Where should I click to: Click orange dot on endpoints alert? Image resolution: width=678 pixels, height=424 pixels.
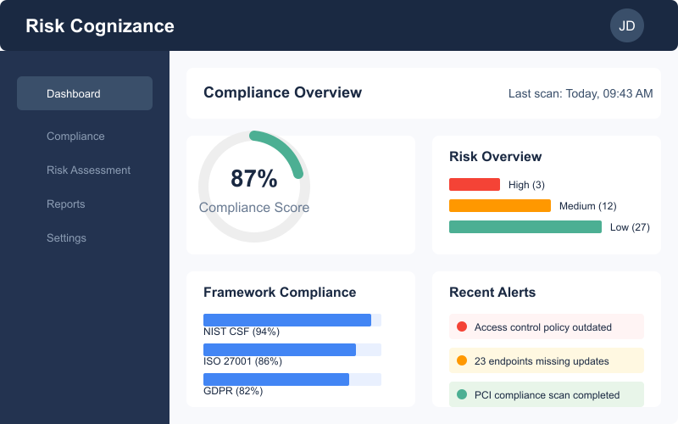[462, 360]
